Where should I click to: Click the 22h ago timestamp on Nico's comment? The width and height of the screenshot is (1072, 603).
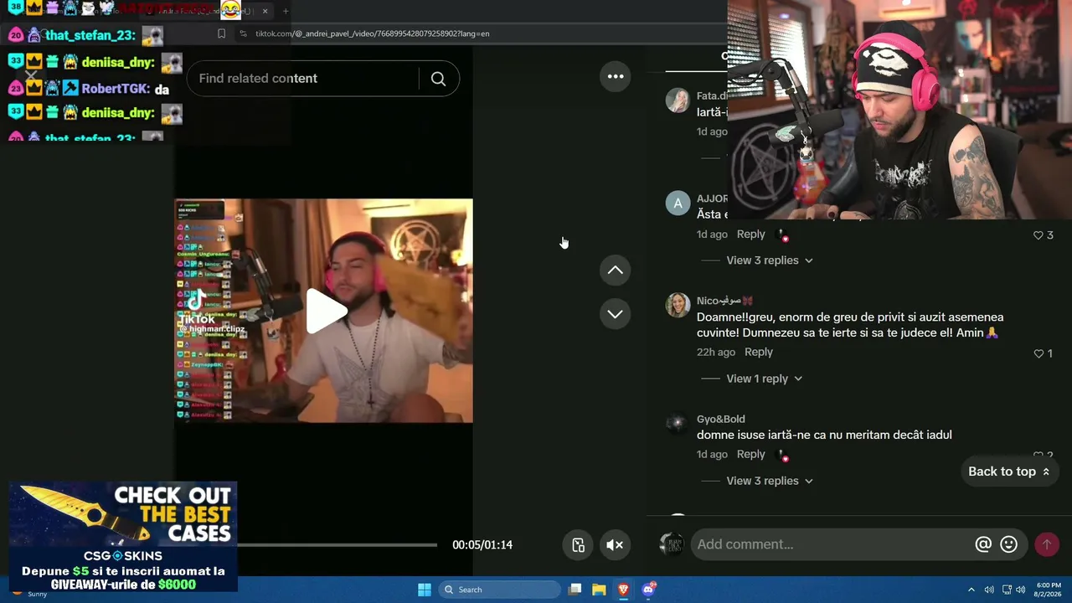tap(716, 353)
